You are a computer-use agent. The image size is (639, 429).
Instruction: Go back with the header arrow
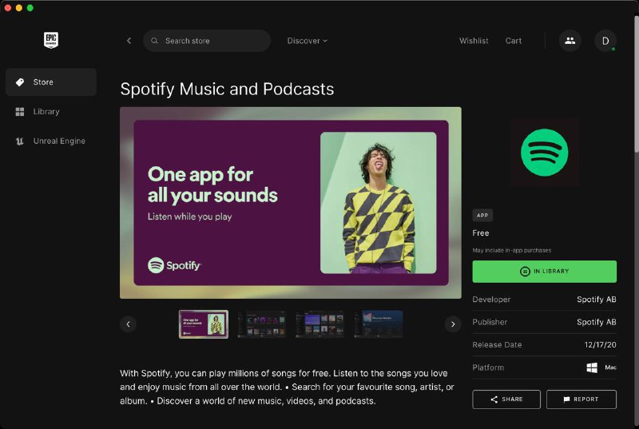(x=129, y=40)
